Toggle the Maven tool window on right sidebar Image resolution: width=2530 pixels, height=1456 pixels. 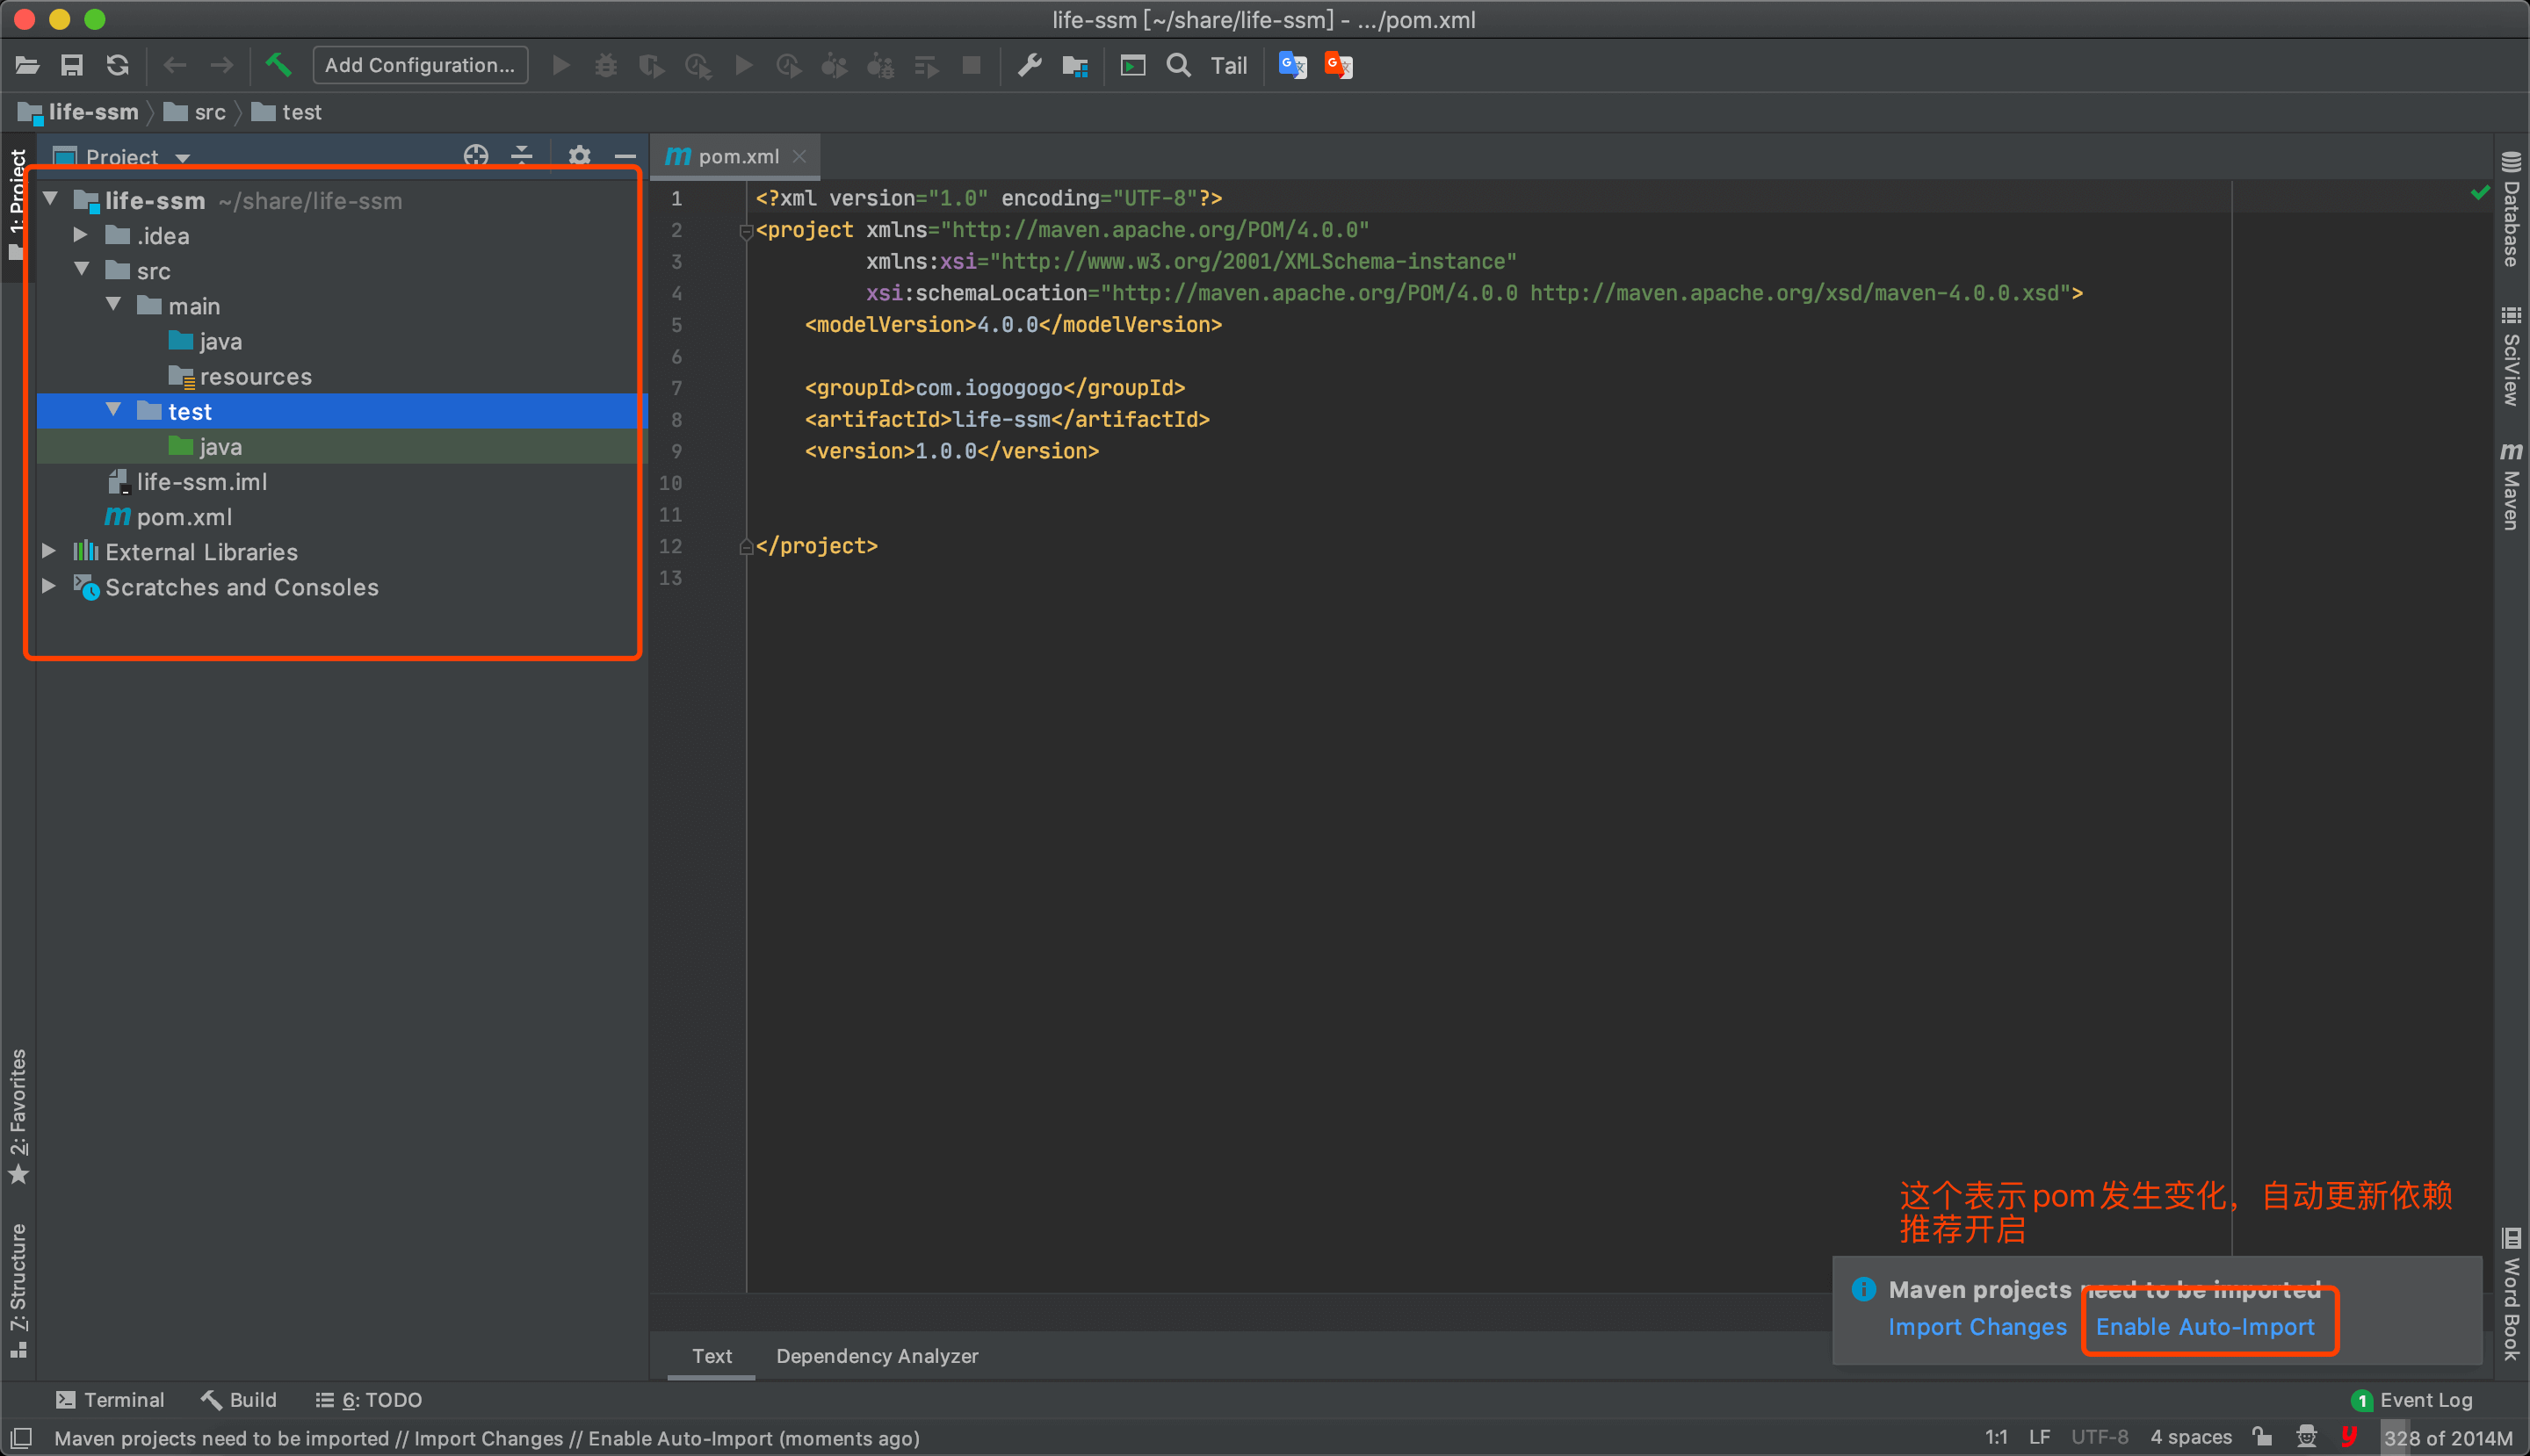point(2511,487)
